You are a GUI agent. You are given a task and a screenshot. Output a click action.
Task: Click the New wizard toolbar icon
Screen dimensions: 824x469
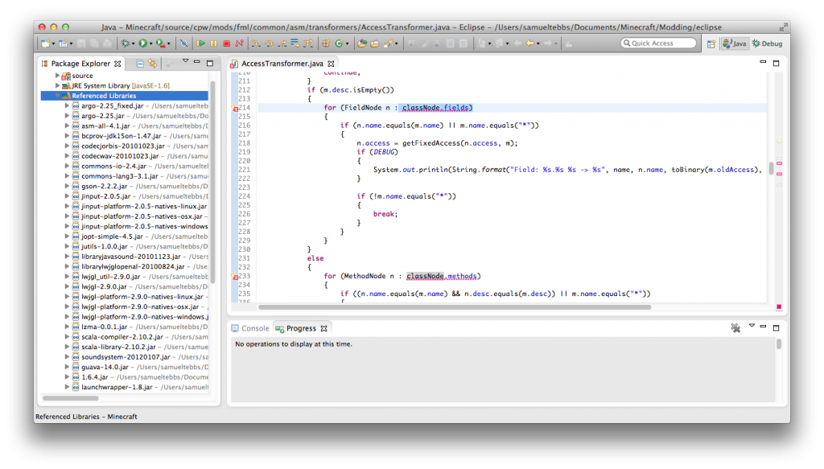pyautogui.click(x=45, y=43)
